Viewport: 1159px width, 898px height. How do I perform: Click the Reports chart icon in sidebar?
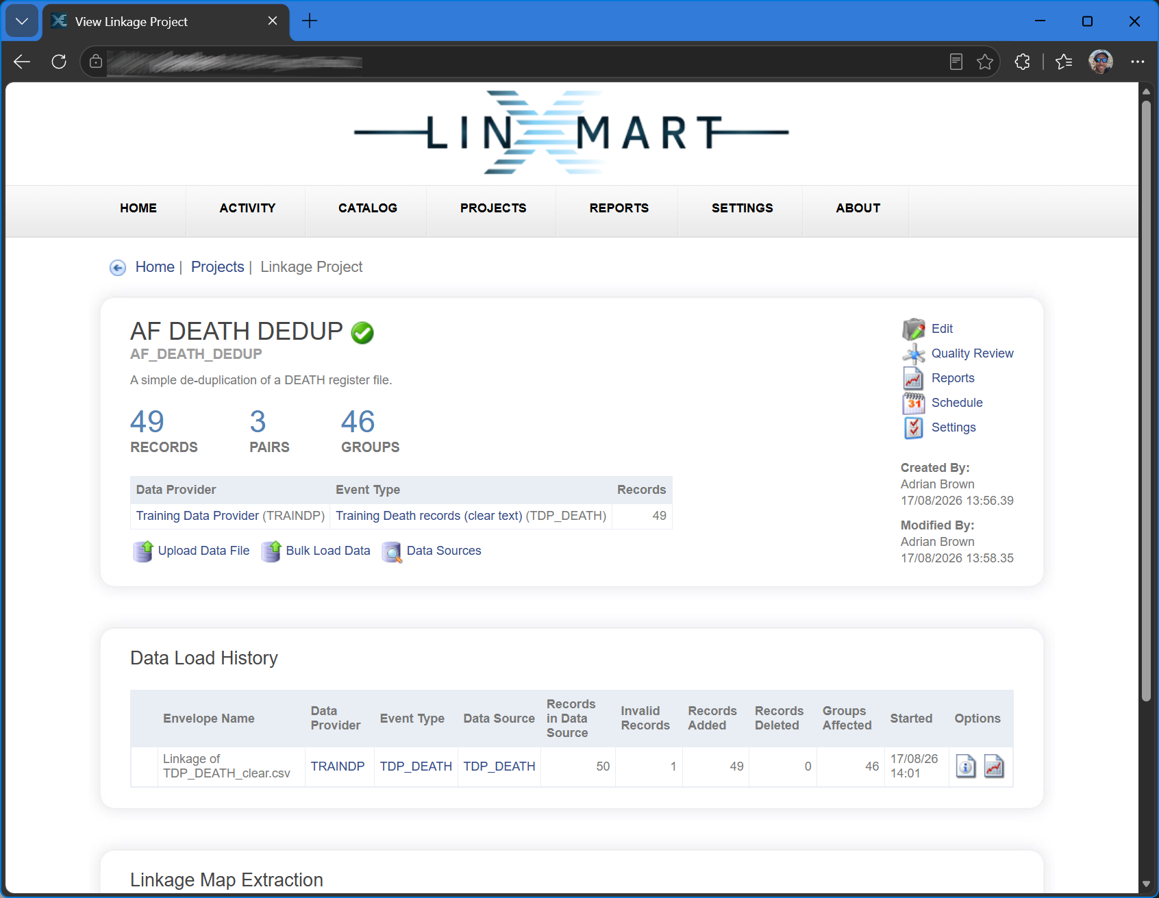(x=913, y=379)
